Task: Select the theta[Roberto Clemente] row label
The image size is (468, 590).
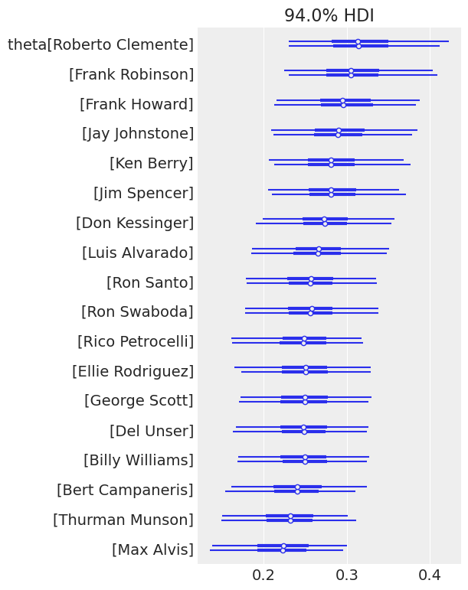Action: (x=100, y=44)
